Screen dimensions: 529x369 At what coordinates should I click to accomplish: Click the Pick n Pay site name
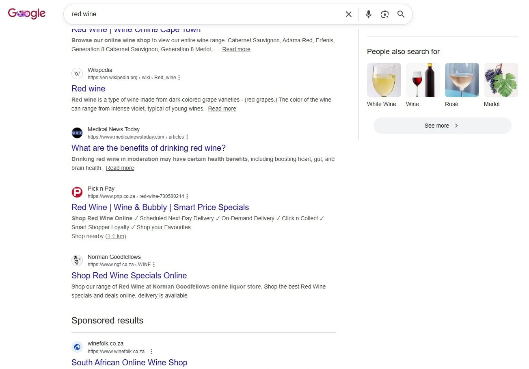coord(101,189)
